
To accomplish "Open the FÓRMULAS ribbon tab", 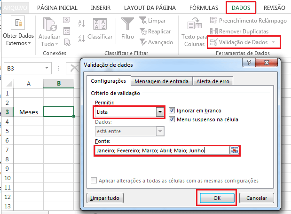I will coord(204,8).
